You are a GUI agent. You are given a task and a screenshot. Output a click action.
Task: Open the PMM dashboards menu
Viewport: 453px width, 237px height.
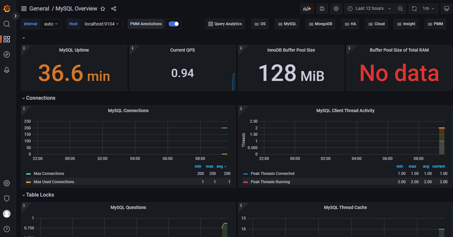435,24
